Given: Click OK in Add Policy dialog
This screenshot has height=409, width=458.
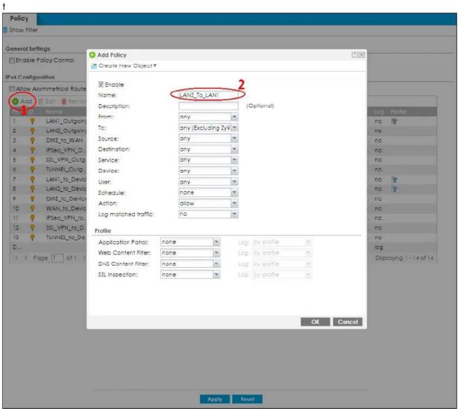Looking at the screenshot, I should 315,322.
